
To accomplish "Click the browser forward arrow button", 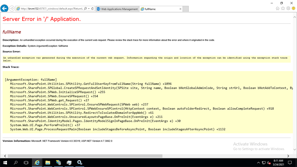I will (x=12, y=8).
